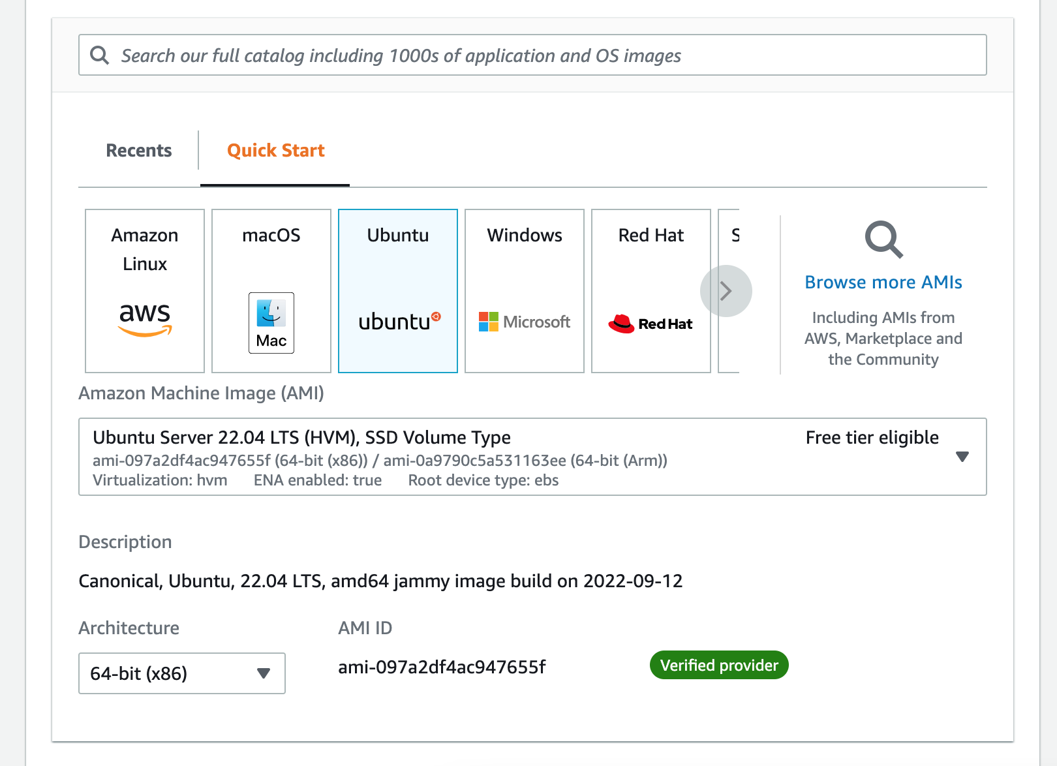The width and height of the screenshot is (1057, 766).
Task: Click the Including AMIs from AWS text
Action: pyautogui.click(x=883, y=339)
